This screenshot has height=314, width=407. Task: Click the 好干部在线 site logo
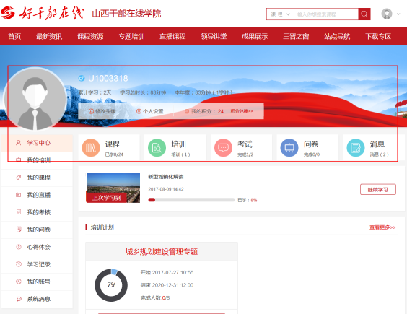[42, 13]
